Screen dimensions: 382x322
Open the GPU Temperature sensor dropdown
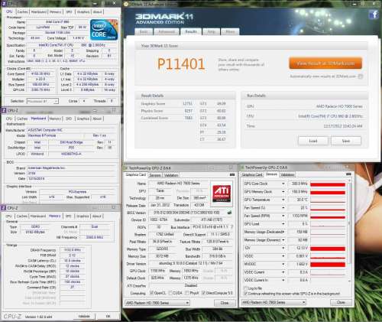[283, 200]
